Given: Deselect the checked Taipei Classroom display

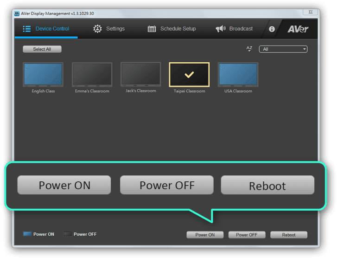Looking at the screenshot, I should point(189,74).
